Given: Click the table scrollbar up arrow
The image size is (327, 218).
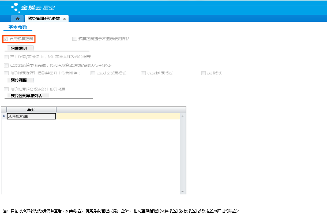Looking at the screenshot, I should pos(182,116).
